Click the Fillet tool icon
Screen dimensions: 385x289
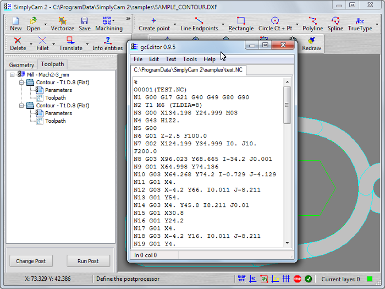point(42,43)
